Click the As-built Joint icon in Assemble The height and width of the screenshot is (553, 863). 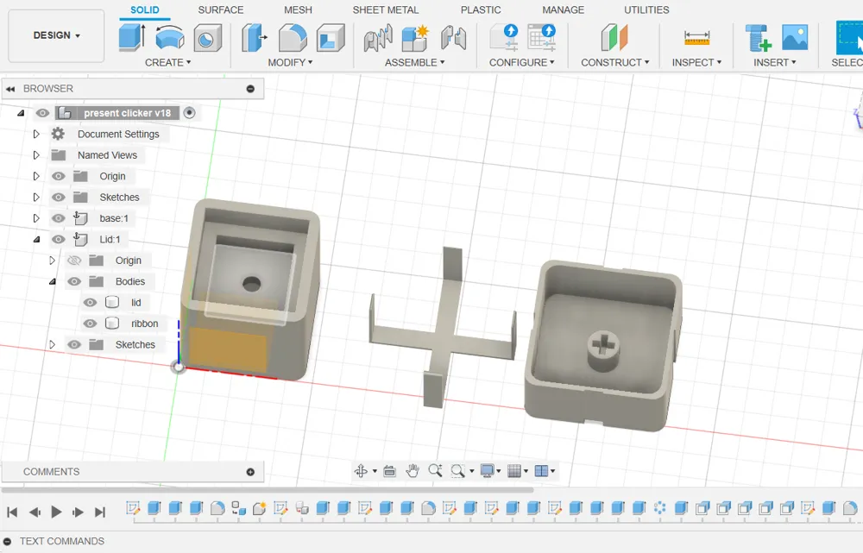454,38
